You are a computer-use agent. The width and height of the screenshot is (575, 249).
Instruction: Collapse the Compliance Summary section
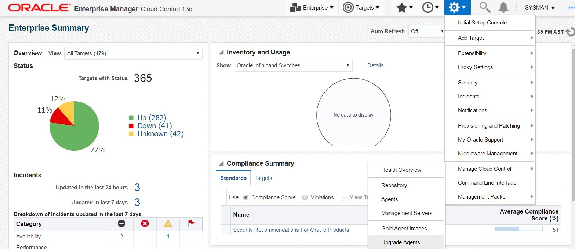point(221,163)
